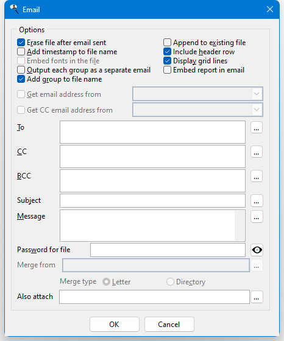Check Embed report in email
This screenshot has height=341, width=284.
coord(167,70)
